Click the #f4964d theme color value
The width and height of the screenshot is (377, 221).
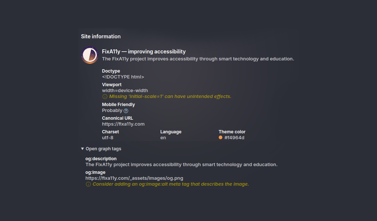[235, 138]
